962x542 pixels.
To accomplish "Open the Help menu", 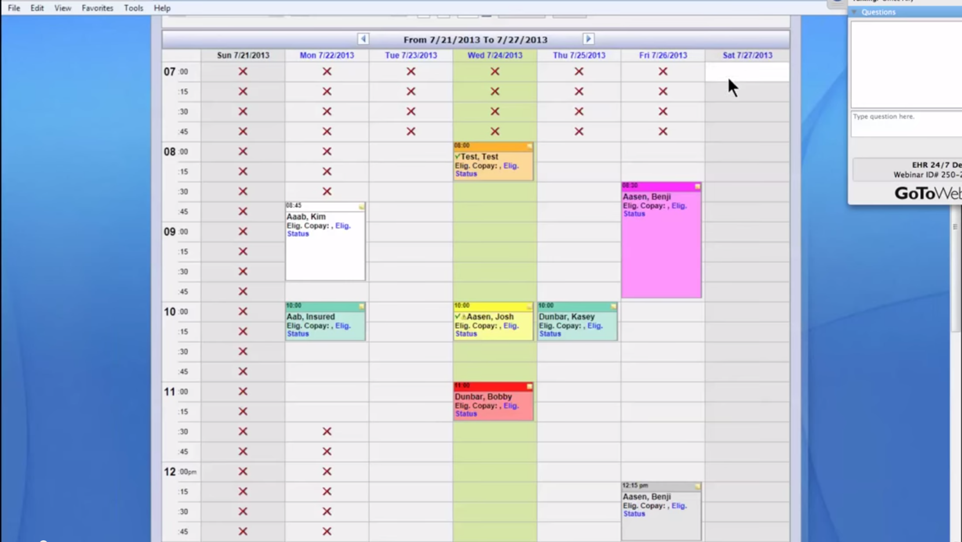I will coord(162,8).
